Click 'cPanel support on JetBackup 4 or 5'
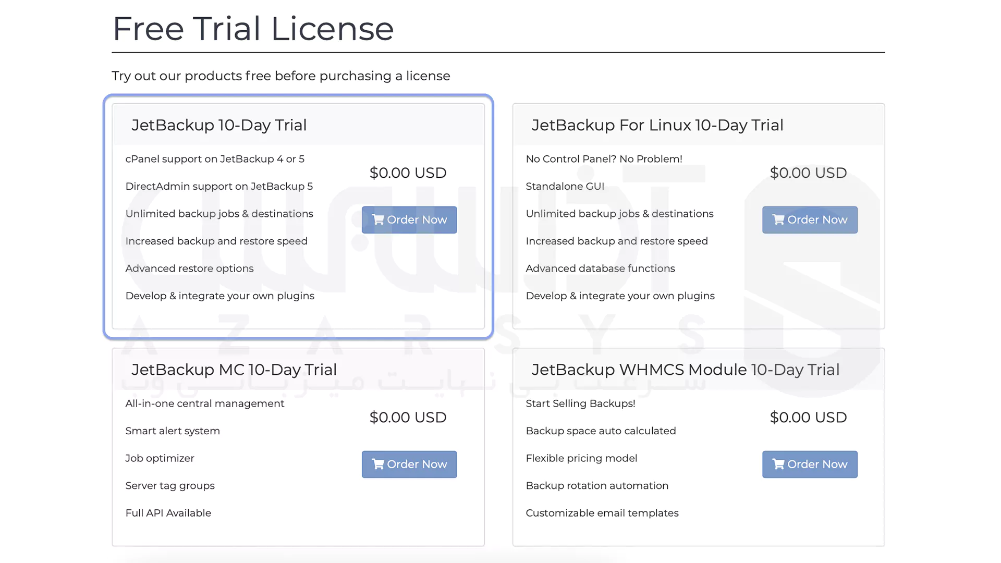The height and width of the screenshot is (563, 1001). [215, 159]
